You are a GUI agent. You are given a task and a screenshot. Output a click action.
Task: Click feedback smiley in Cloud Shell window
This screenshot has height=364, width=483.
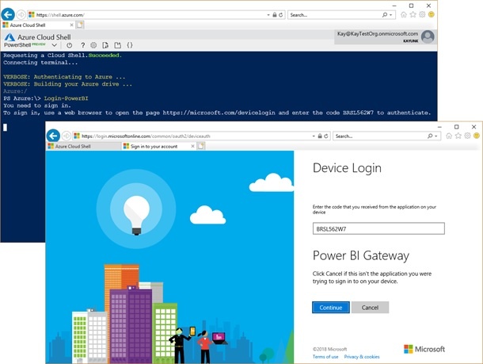click(432, 14)
